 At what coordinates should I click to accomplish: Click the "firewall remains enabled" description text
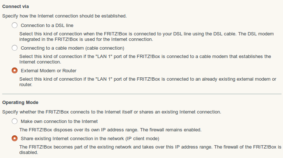(110, 130)
